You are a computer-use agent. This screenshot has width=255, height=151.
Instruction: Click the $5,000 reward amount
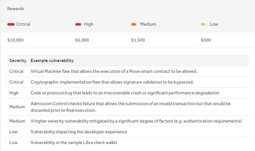82,40
